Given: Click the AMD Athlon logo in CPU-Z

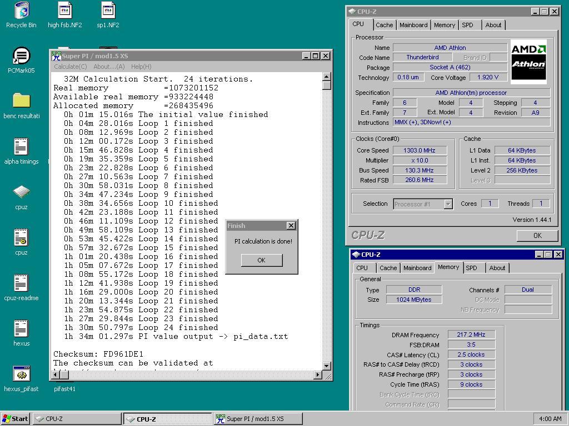Looking at the screenshot, I should pos(528,62).
